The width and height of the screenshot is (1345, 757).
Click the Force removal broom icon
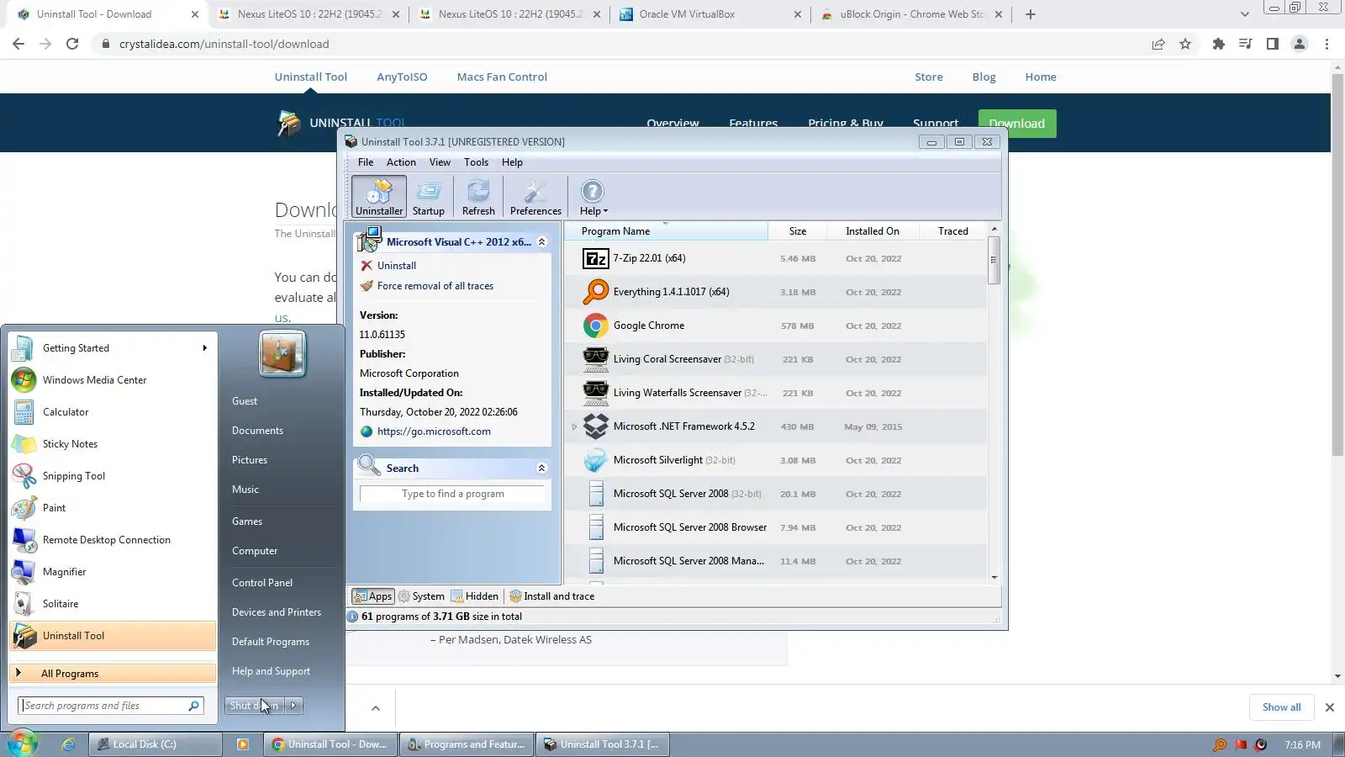coord(367,286)
